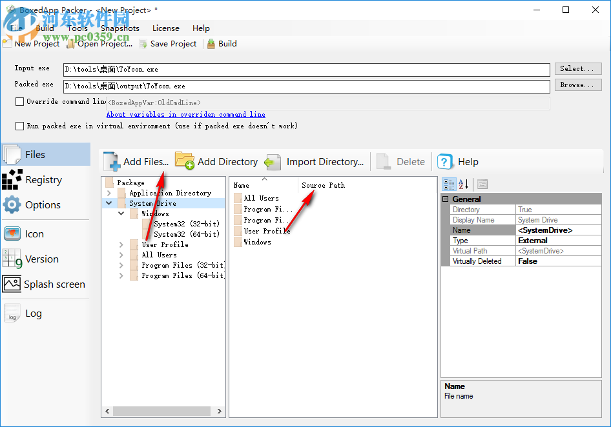Click Browse next to Packed exe
This screenshot has height=427, width=611.
pyautogui.click(x=577, y=84)
